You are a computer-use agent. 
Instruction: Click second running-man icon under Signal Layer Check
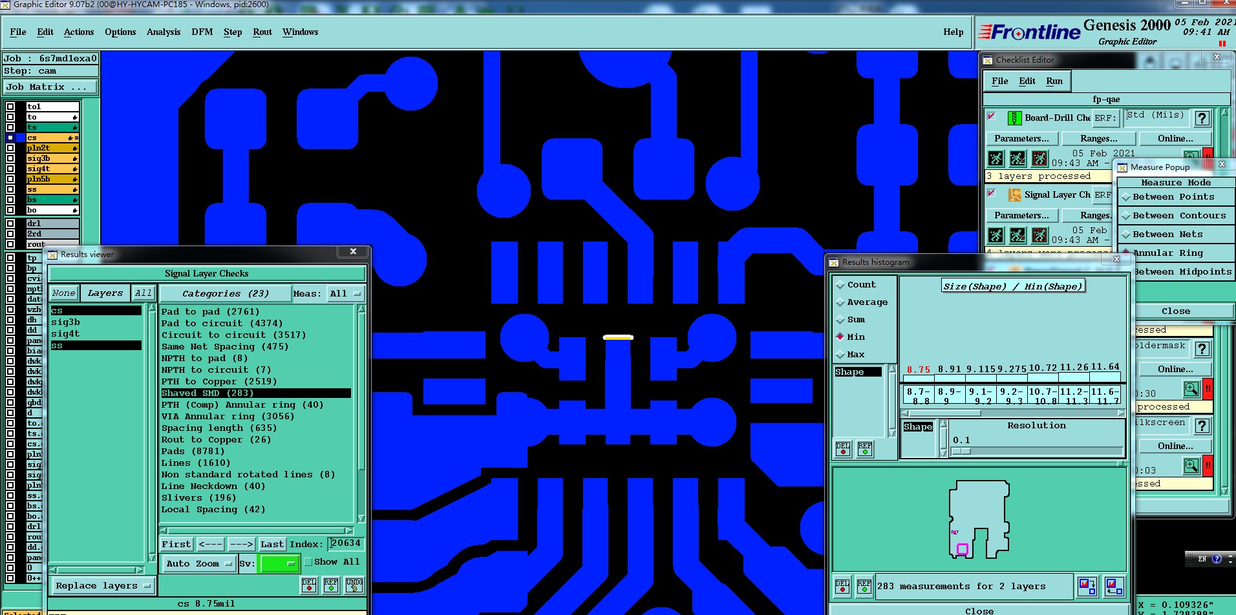point(1018,235)
